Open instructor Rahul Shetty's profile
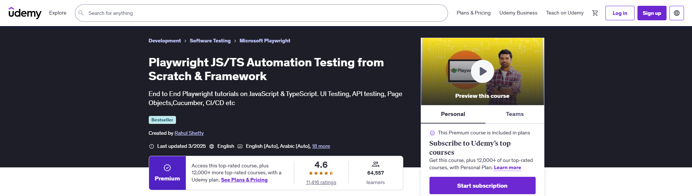 point(189,133)
